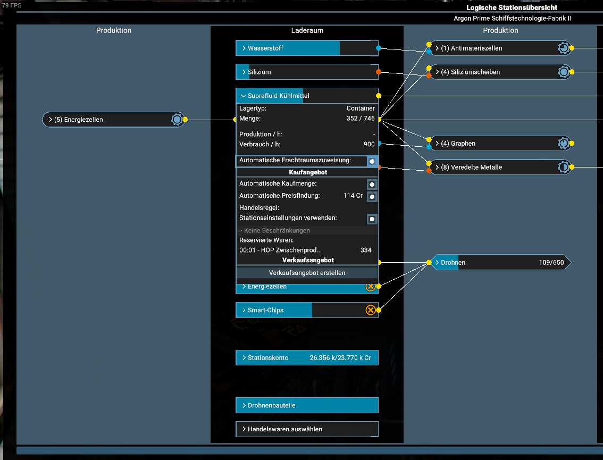The height and width of the screenshot is (460, 603).
Task: Click the station name Argon Prime Schiffstechnologie-Fabrik II
Action: tap(512, 19)
